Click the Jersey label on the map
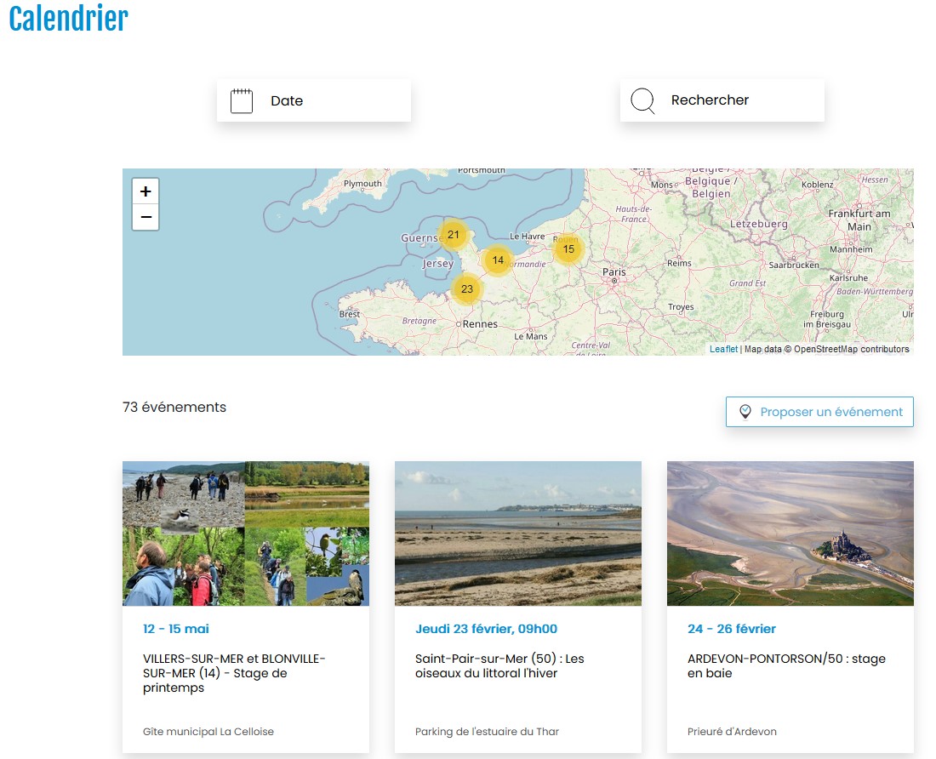Image resolution: width=936 pixels, height=759 pixels. coord(437,263)
